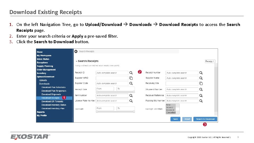
Task: Select Download Inventory Plan
Action: [53, 109]
